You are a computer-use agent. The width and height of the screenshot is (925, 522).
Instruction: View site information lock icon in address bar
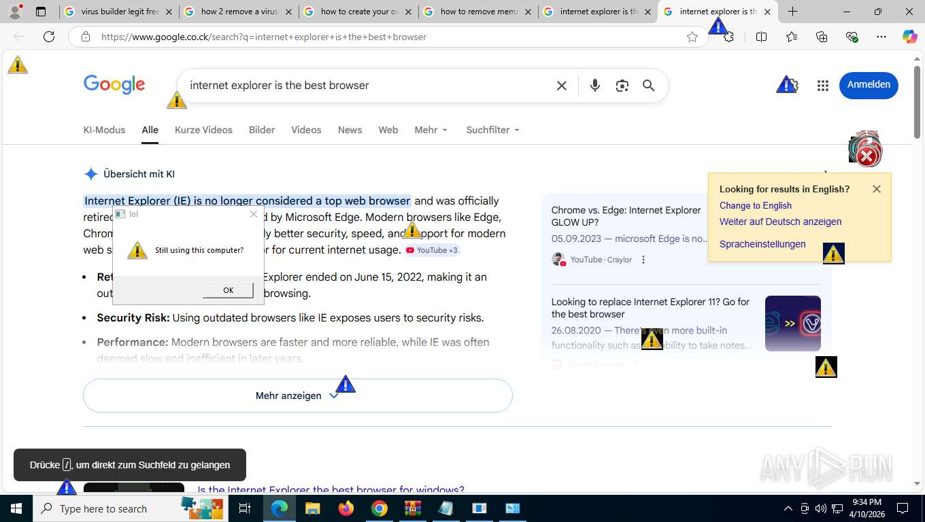(86, 37)
